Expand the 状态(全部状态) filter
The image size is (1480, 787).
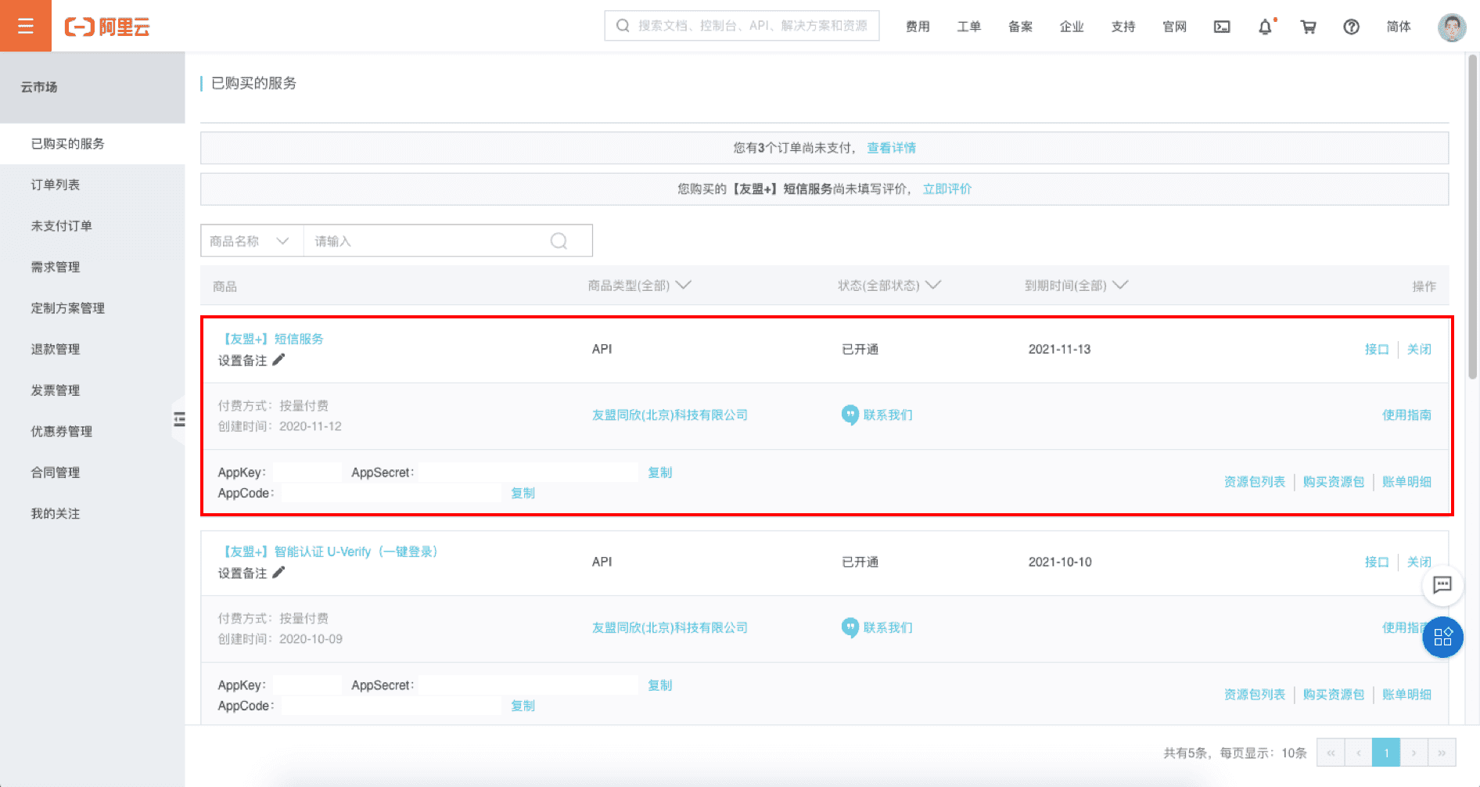pyautogui.click(x=889, y=286)
